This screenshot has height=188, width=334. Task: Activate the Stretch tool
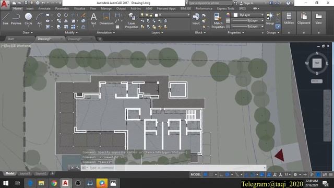point(59,27)
